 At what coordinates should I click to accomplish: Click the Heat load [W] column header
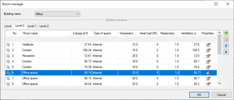click(148, 34)
